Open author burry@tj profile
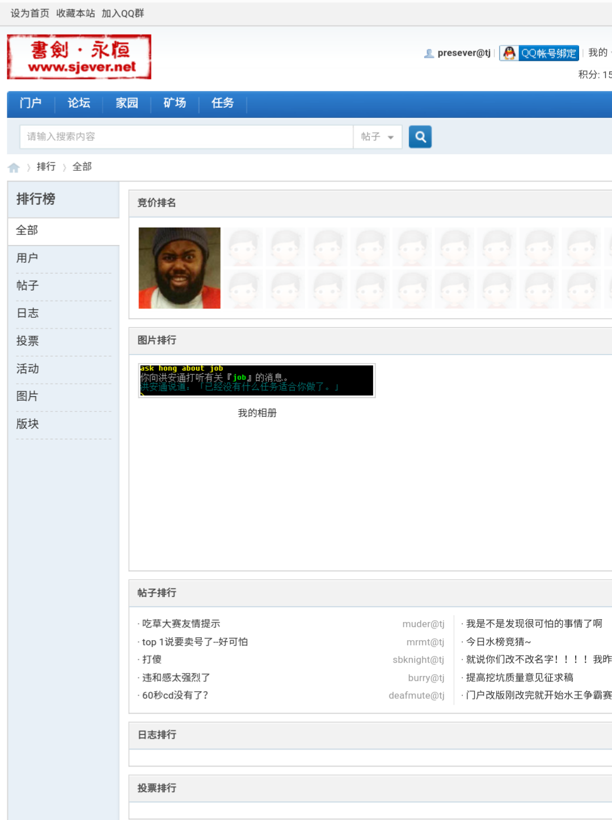Screen dimensions: 612x820 [x=426, y=678]
